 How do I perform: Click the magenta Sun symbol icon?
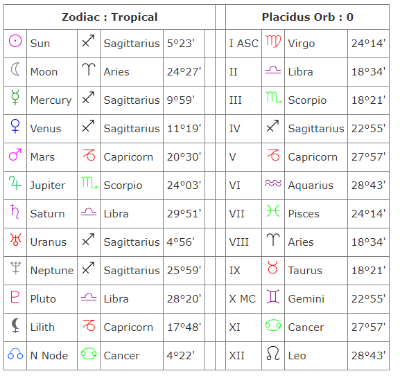pyautogui.click(x=15, y=41)
